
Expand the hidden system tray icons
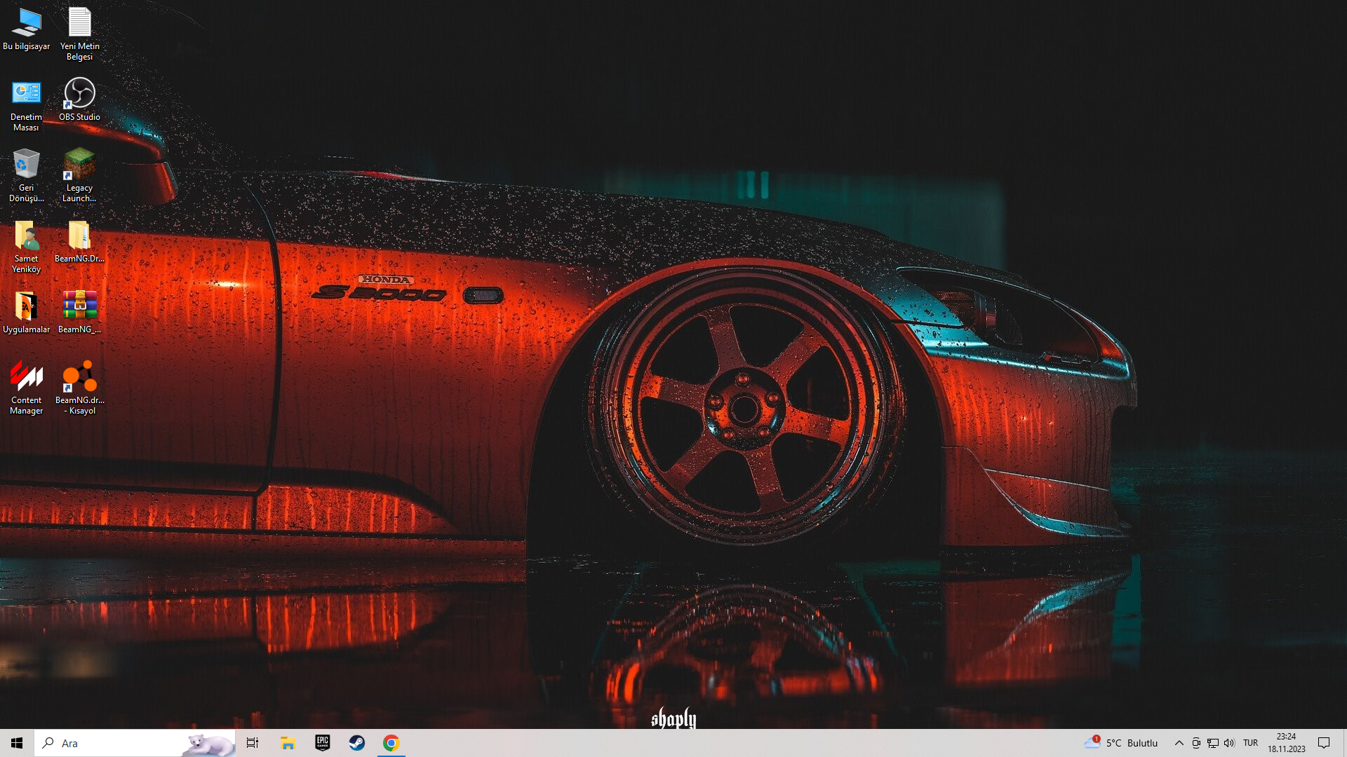coord(1179,743)
